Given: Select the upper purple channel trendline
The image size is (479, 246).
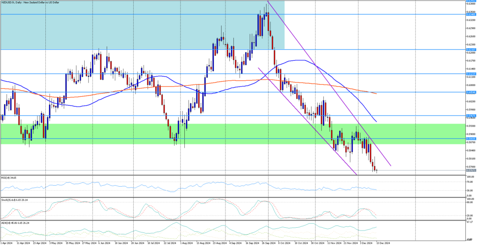Looking at the screenshot, I should tap(327, 89).
